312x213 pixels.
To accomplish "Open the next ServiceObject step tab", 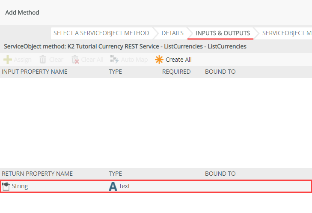I will (286, 33).
